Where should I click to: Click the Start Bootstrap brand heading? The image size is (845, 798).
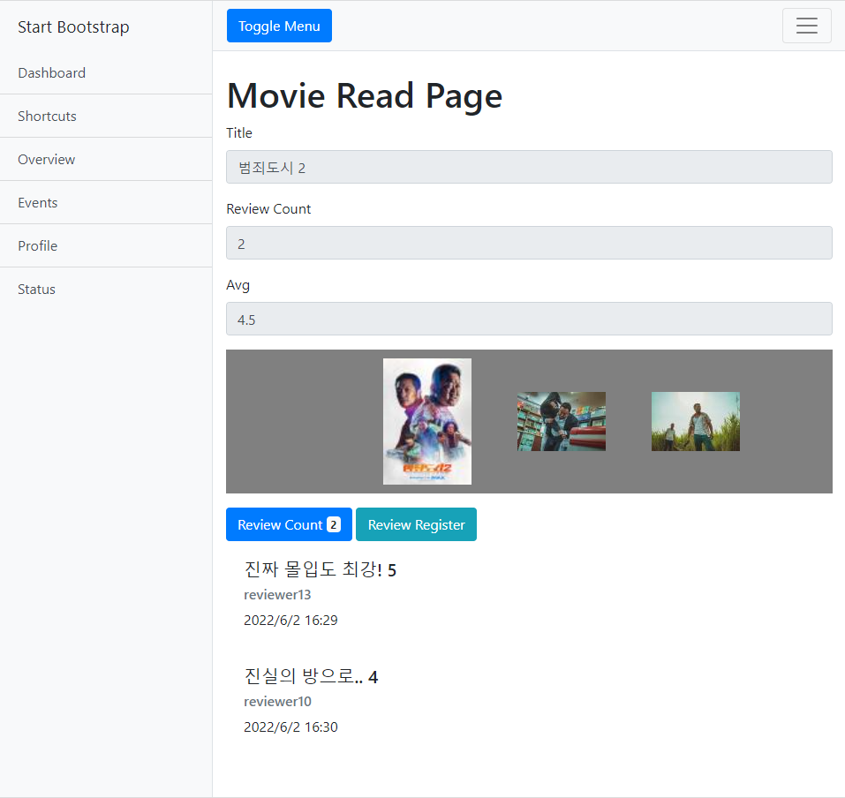click(73, 27)
